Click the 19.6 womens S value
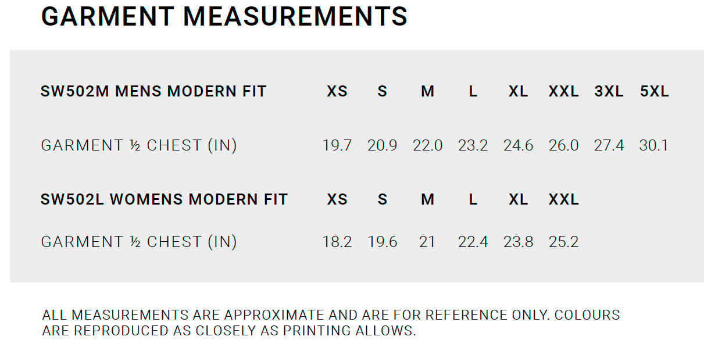This screenshot has width=704, height=358. click(383, 242)
